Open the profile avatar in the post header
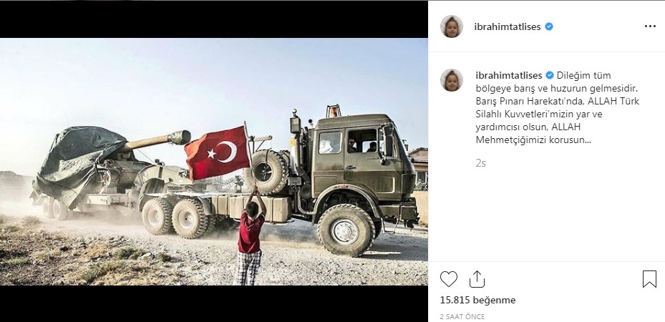The width and height of the screenshot is (665, 322). click(452, 26)
